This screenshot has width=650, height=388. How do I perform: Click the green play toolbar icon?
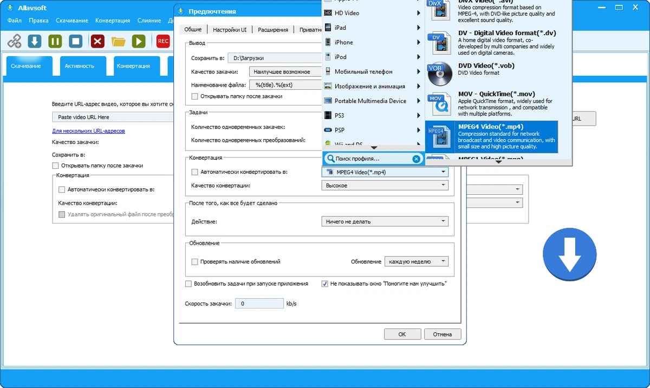point(139,41)
